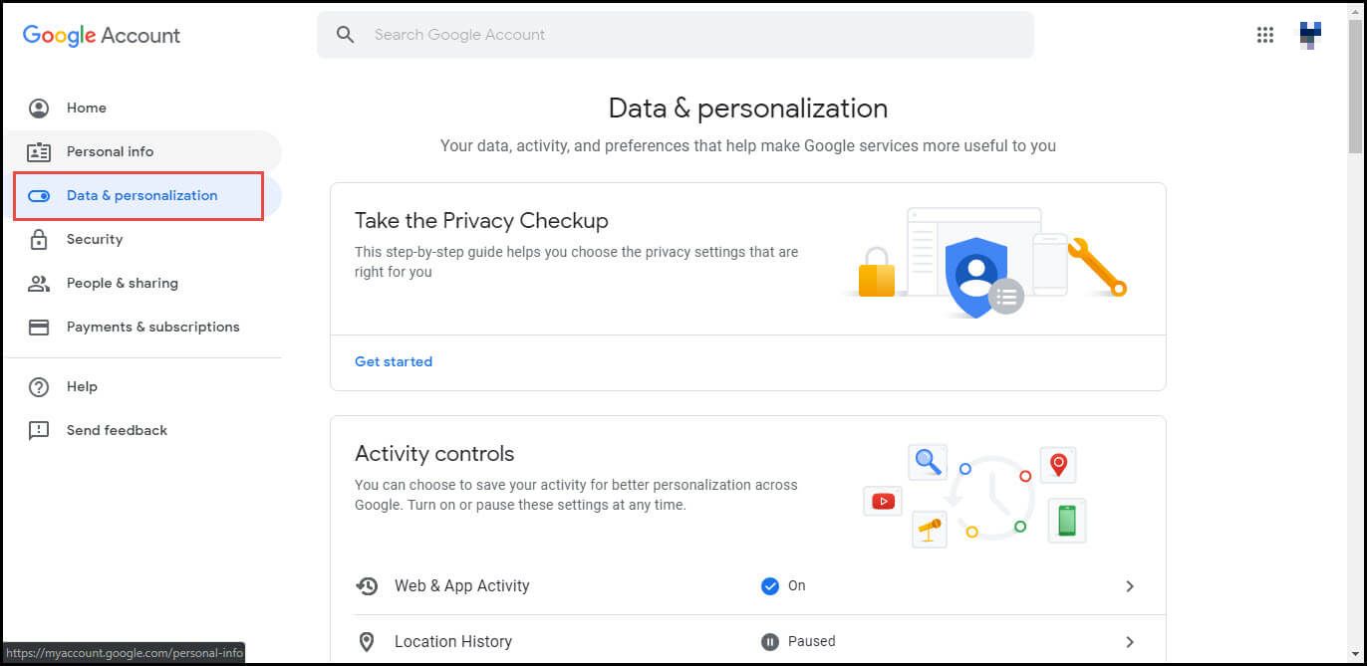Click the Data & personalization toggle icon

(x=39, y=196)
